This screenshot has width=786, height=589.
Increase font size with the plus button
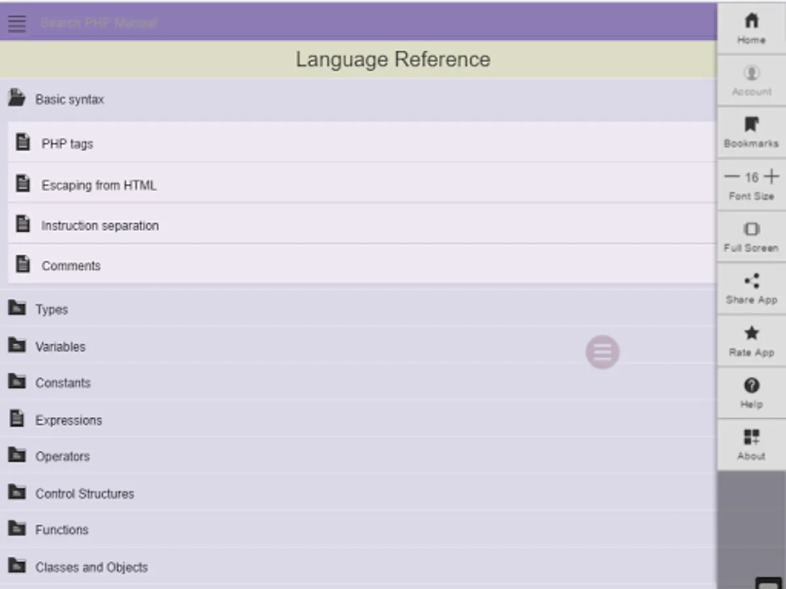(x=772, y=177)
